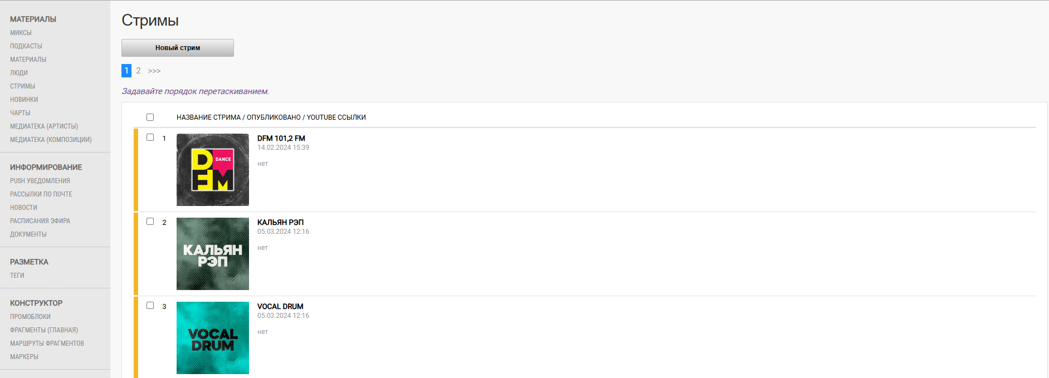Open Чарты section in sidebar
Viewport: 1049px width, 378px height.
[20, 113]
